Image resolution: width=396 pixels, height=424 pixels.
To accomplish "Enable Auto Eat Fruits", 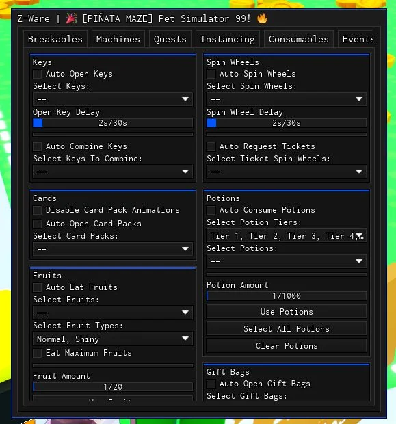I will (x=38, y=287).
